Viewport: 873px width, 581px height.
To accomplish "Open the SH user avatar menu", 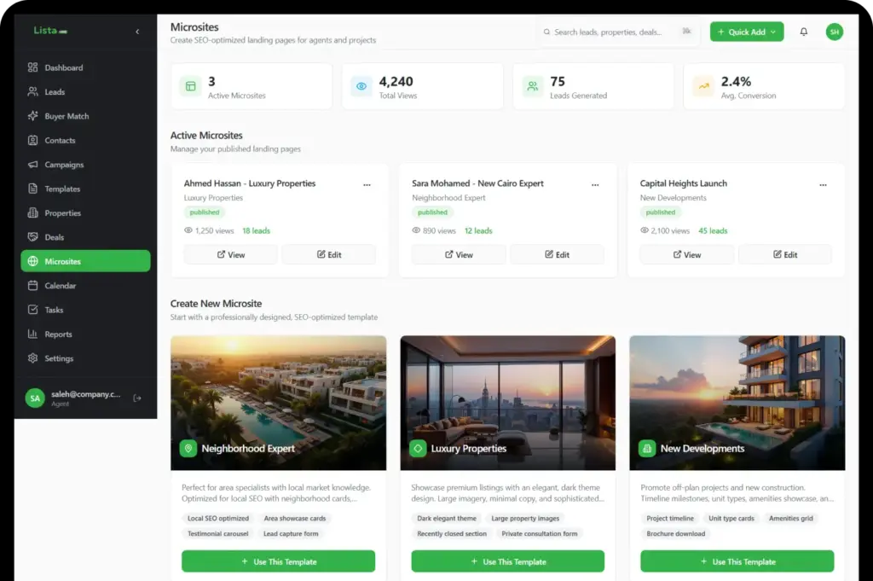I will click(x=834, y=32).
